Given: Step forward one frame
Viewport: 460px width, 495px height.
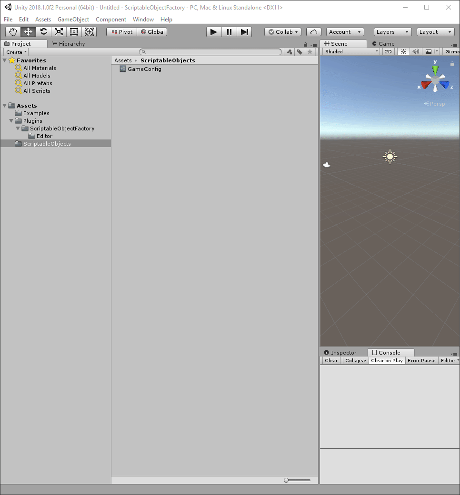Looking at the screenshot, I should pyautogui.click(x=244, y=32).
